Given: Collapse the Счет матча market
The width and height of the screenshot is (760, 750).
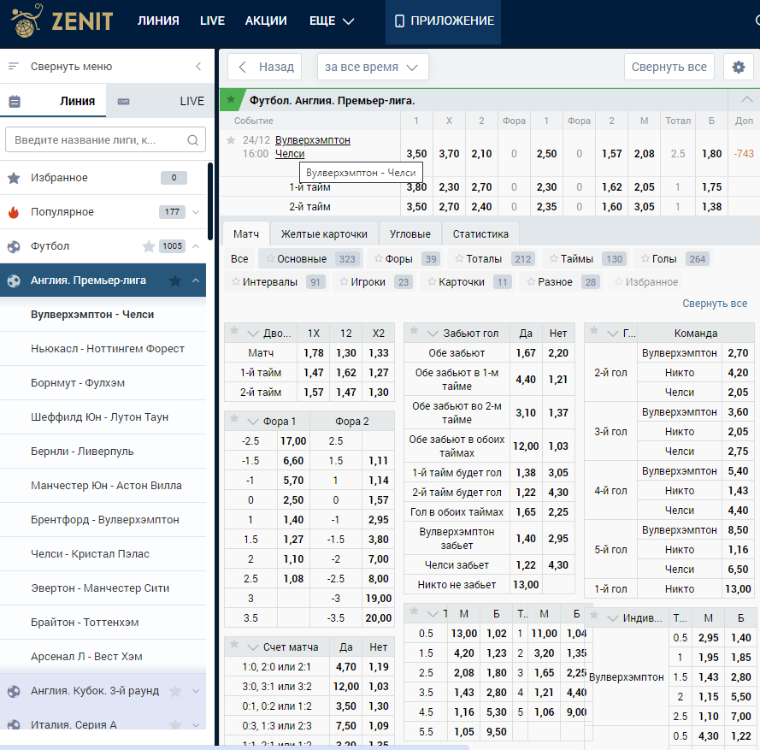Looking at the screenshot, I should tap(252, 647).
